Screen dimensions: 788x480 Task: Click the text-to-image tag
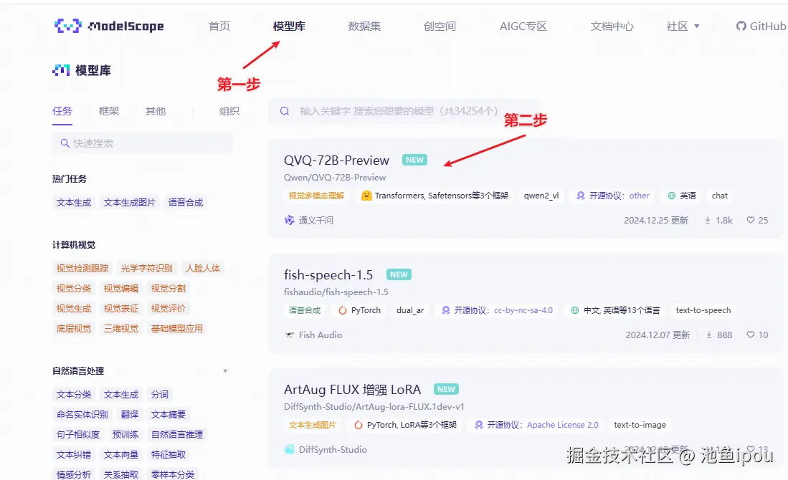point(640,425)
